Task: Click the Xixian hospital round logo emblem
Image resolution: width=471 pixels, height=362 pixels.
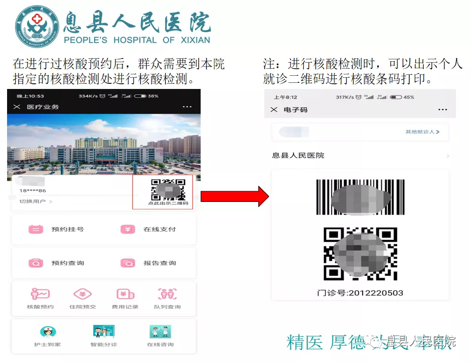Action: pos(37,27)
